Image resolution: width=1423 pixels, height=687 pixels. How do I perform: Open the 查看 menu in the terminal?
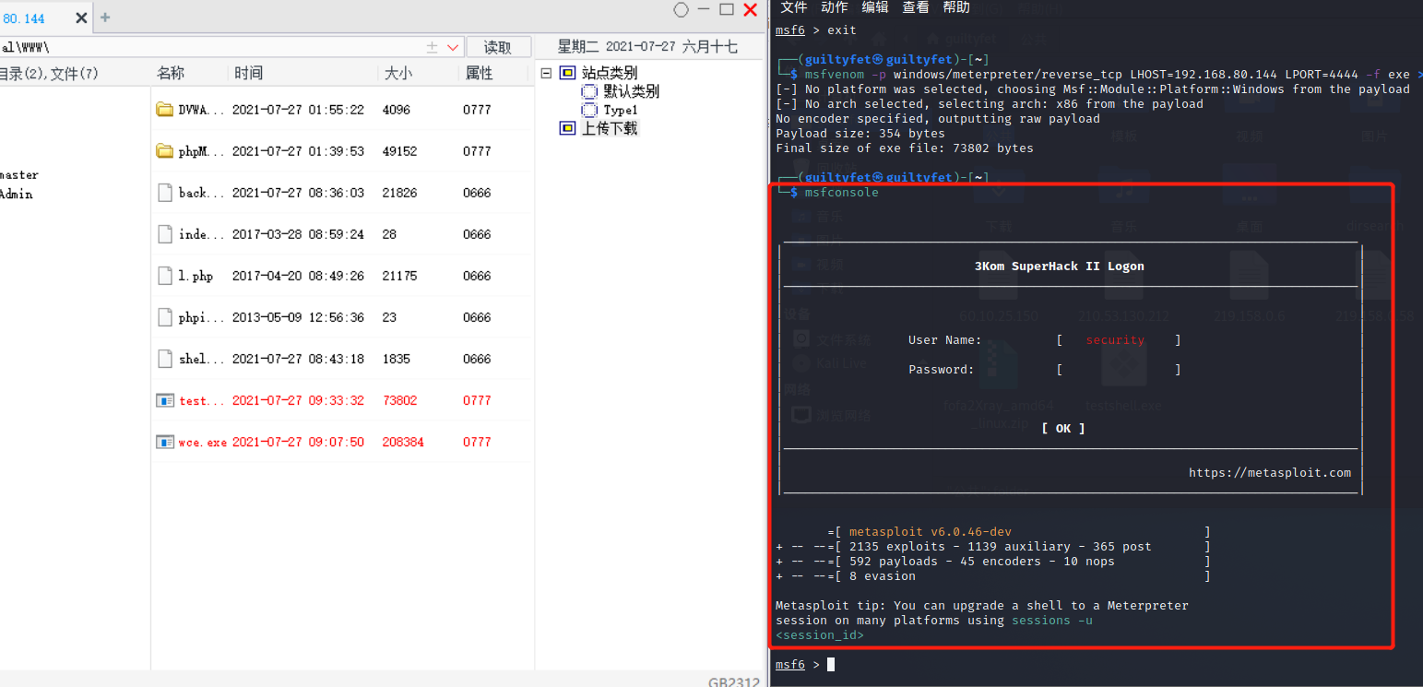(x=916, y=7)
